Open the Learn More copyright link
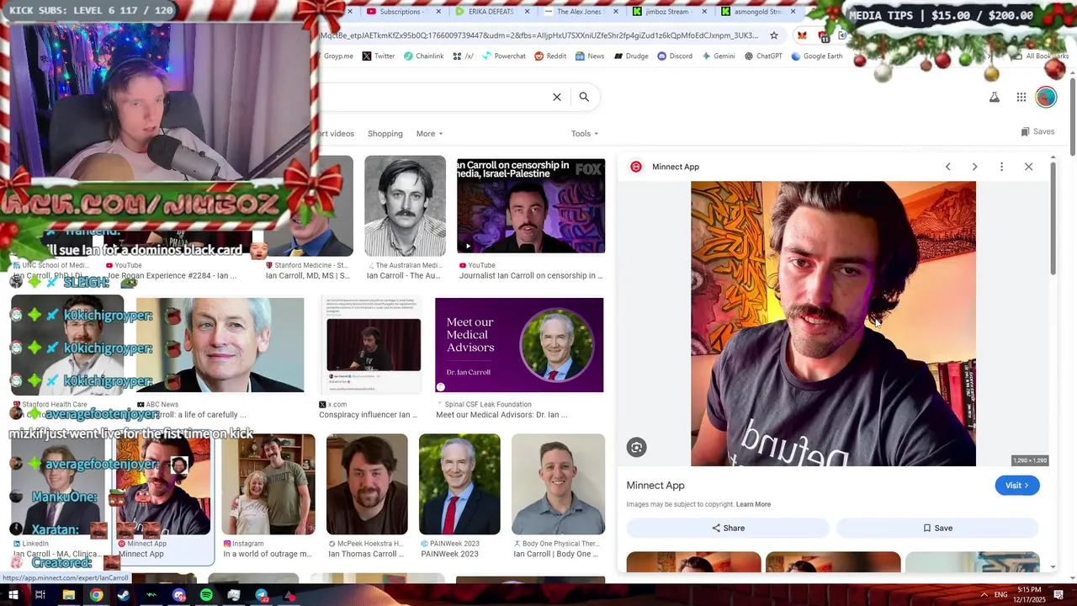The height and width of the screenshot is (606, 1077). pyautogui.click(x=753, y=504)
